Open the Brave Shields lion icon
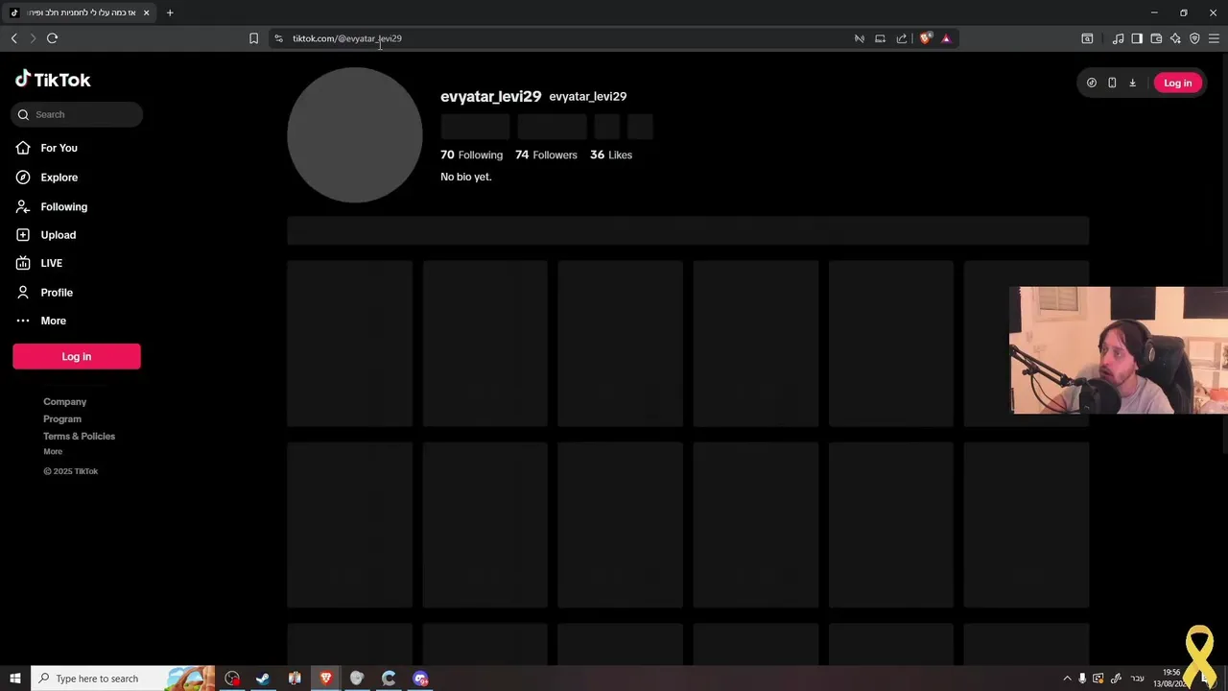The height and width of the screenshot is (691, 1228). tap(925, 38)
